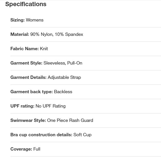This screenshot has width=161, height=158.
Task: Select the Adjustable Strap value
Action: click(64, 77)
